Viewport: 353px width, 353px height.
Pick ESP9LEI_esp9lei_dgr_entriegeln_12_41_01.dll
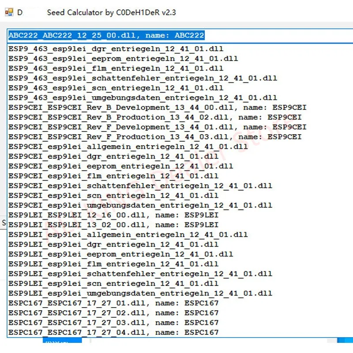coord(113,245)
